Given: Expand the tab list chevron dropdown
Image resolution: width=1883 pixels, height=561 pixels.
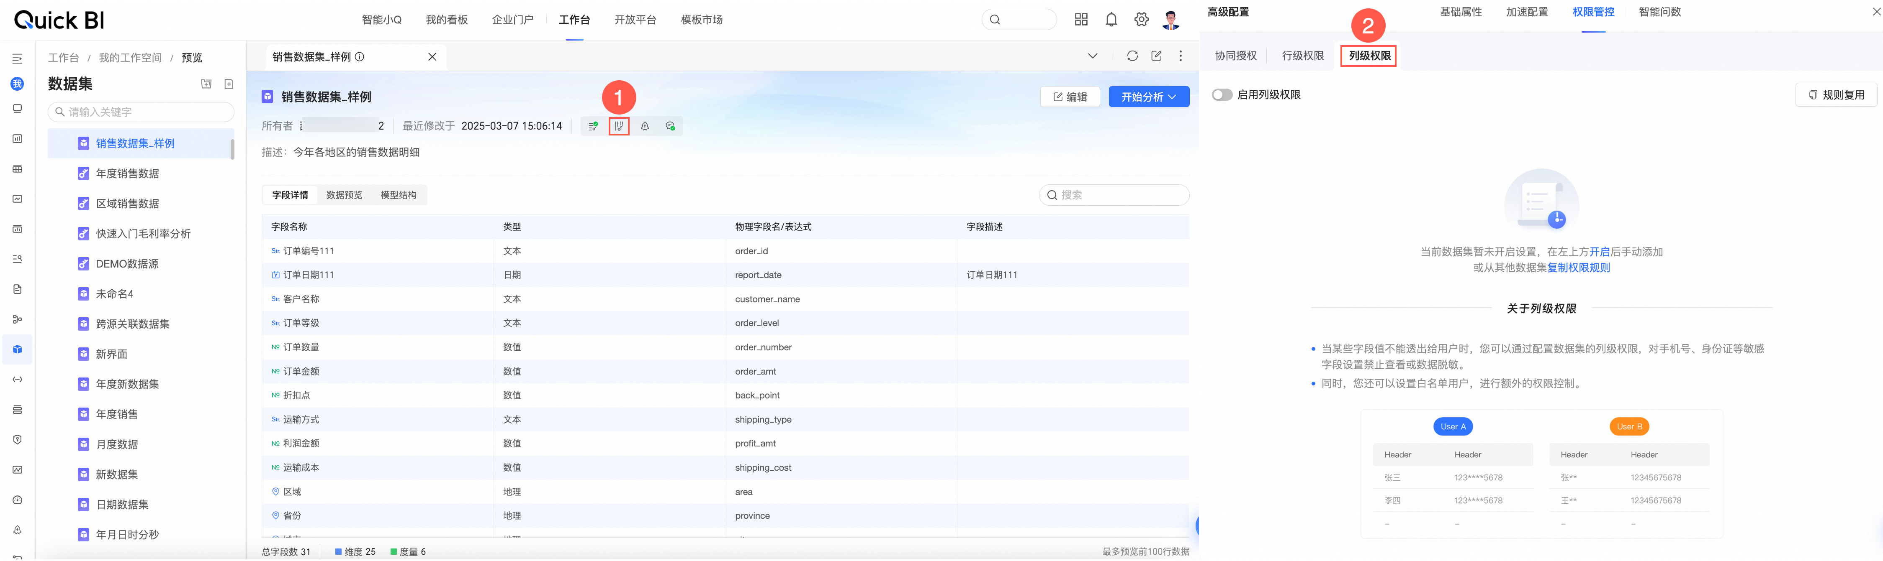Looking at the screenshot, I should [x=1092, y=56].
